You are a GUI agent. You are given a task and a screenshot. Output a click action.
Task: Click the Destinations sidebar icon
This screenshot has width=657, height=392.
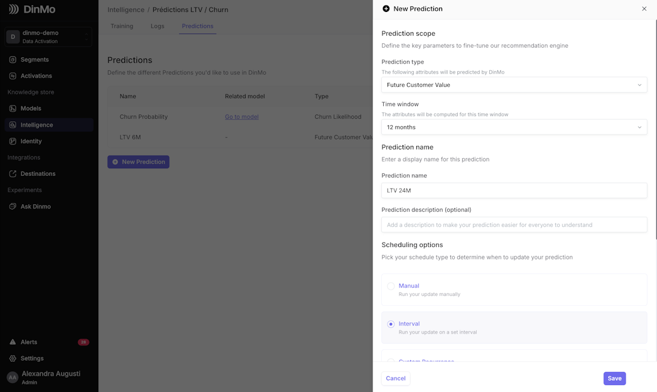coord(13,174)
